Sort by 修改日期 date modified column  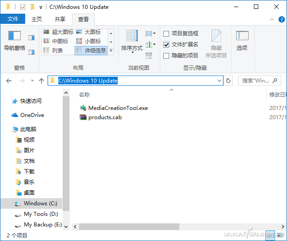point(277,95)
